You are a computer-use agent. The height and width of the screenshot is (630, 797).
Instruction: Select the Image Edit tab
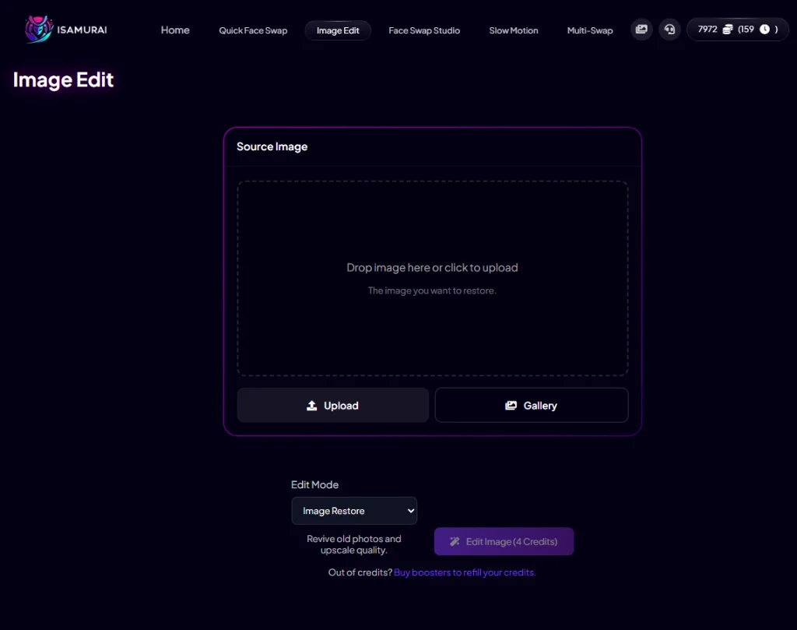[338, 30]
